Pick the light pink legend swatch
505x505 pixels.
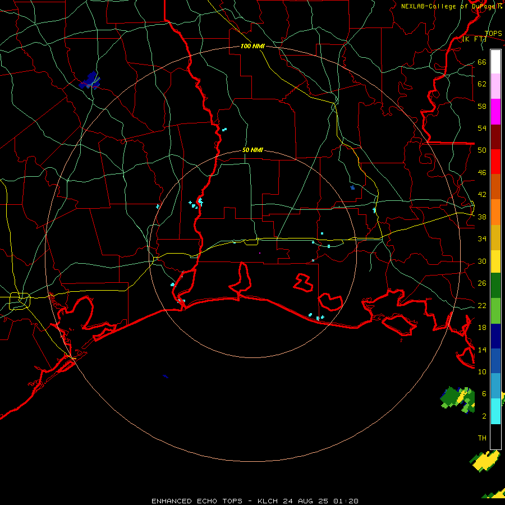(495, 86)
